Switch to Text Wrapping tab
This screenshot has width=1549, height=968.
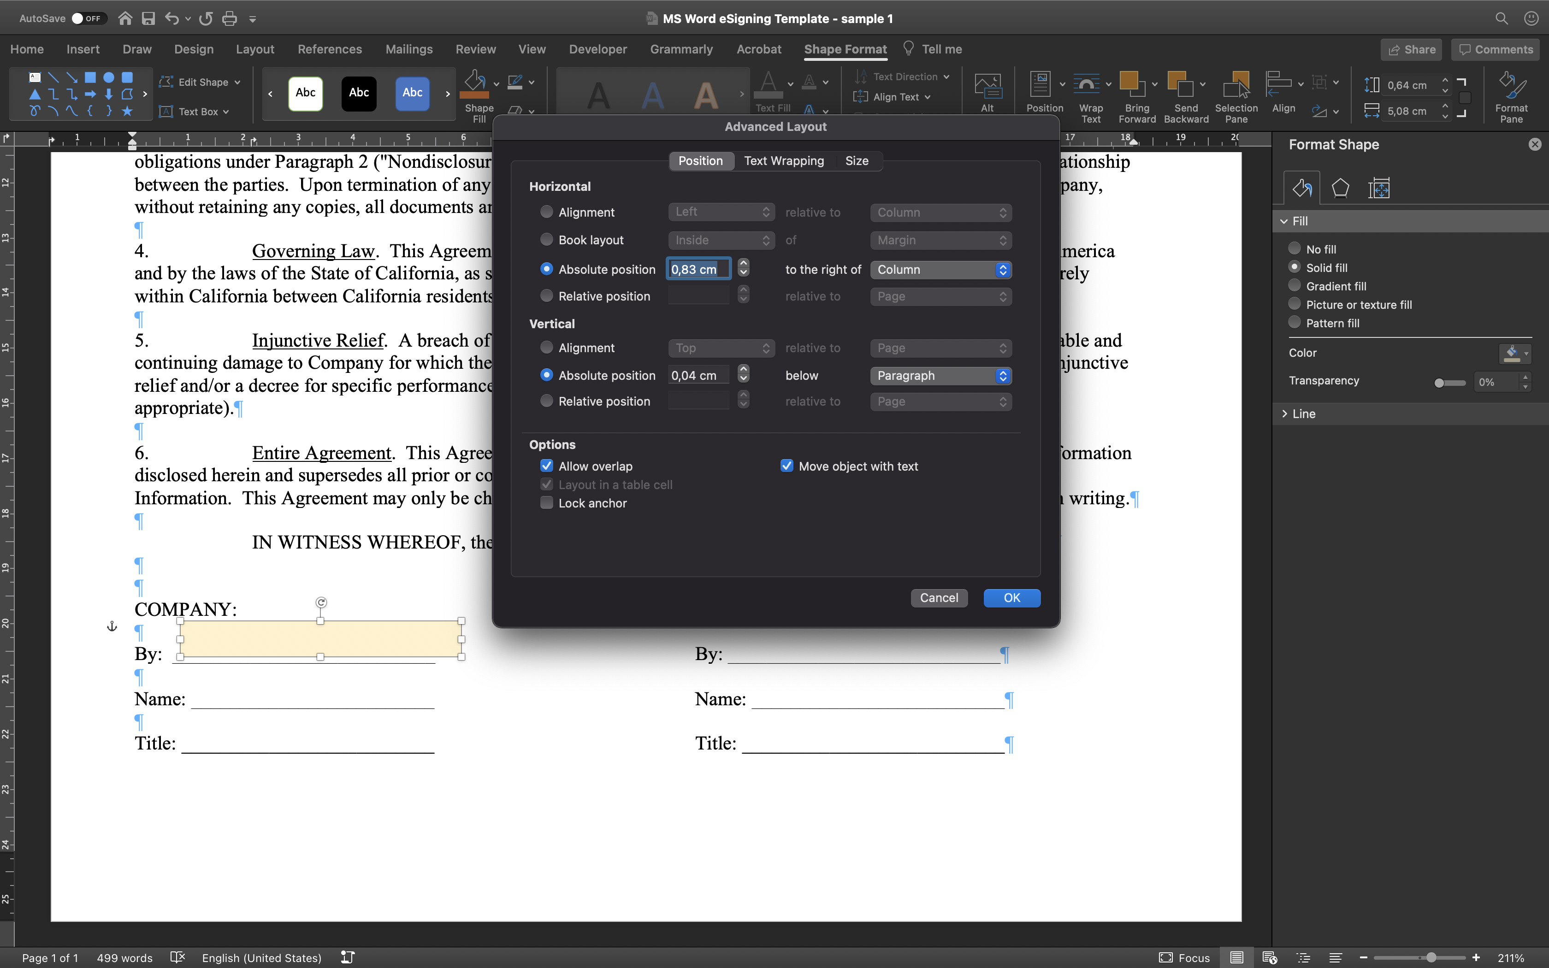point(783,161)
